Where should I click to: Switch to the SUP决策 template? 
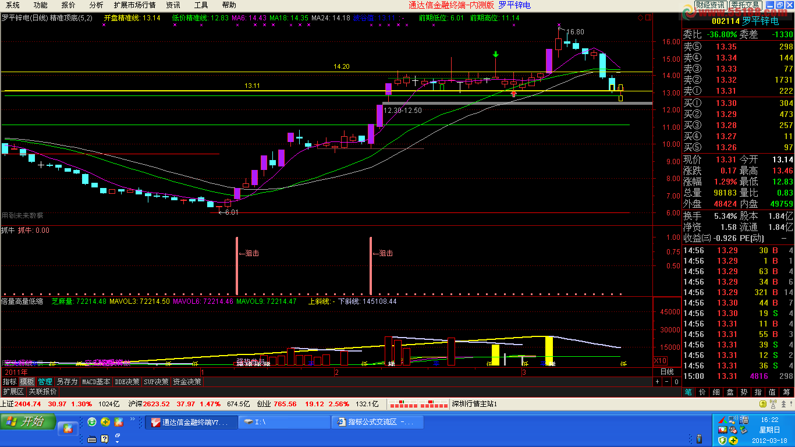[x=157, y=382]
